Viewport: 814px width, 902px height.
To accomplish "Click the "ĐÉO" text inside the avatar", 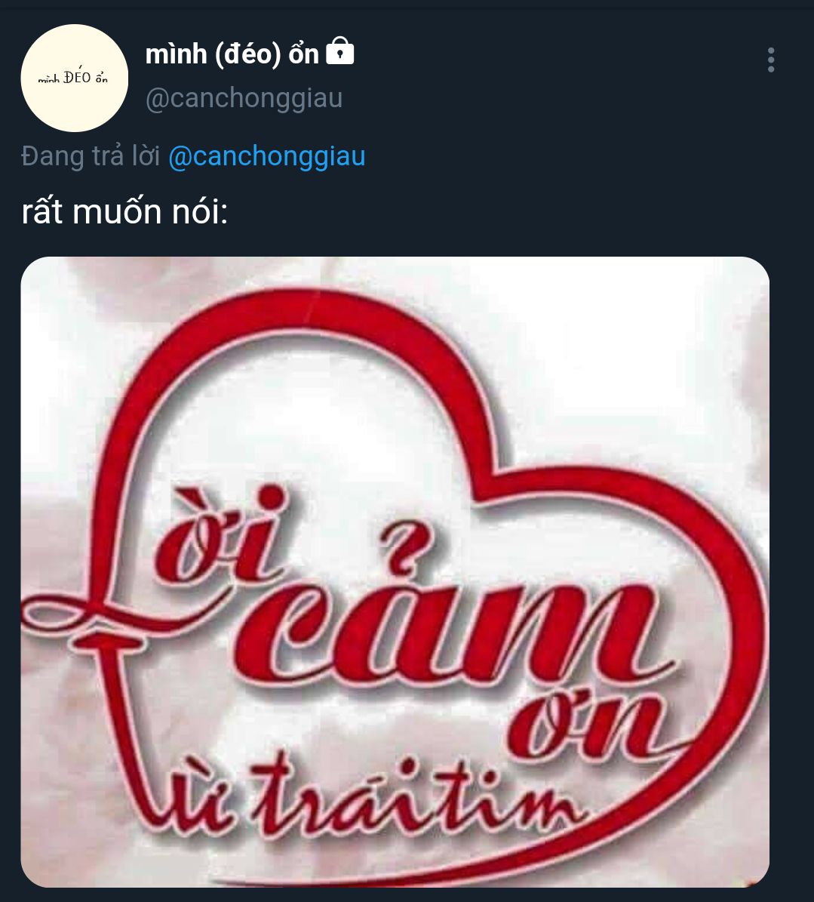I will point(78,77).
